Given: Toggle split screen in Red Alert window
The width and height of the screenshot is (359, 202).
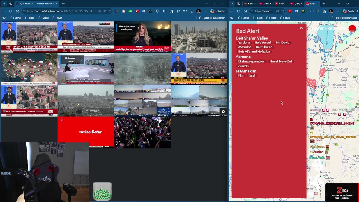Looking at the screenshot, I should click(x=317, y=11).
